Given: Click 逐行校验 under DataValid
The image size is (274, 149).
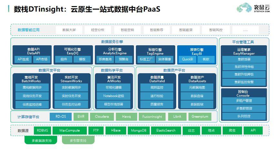Looking at the screenshot, I should pyautogui.click(x=157, y=96).
